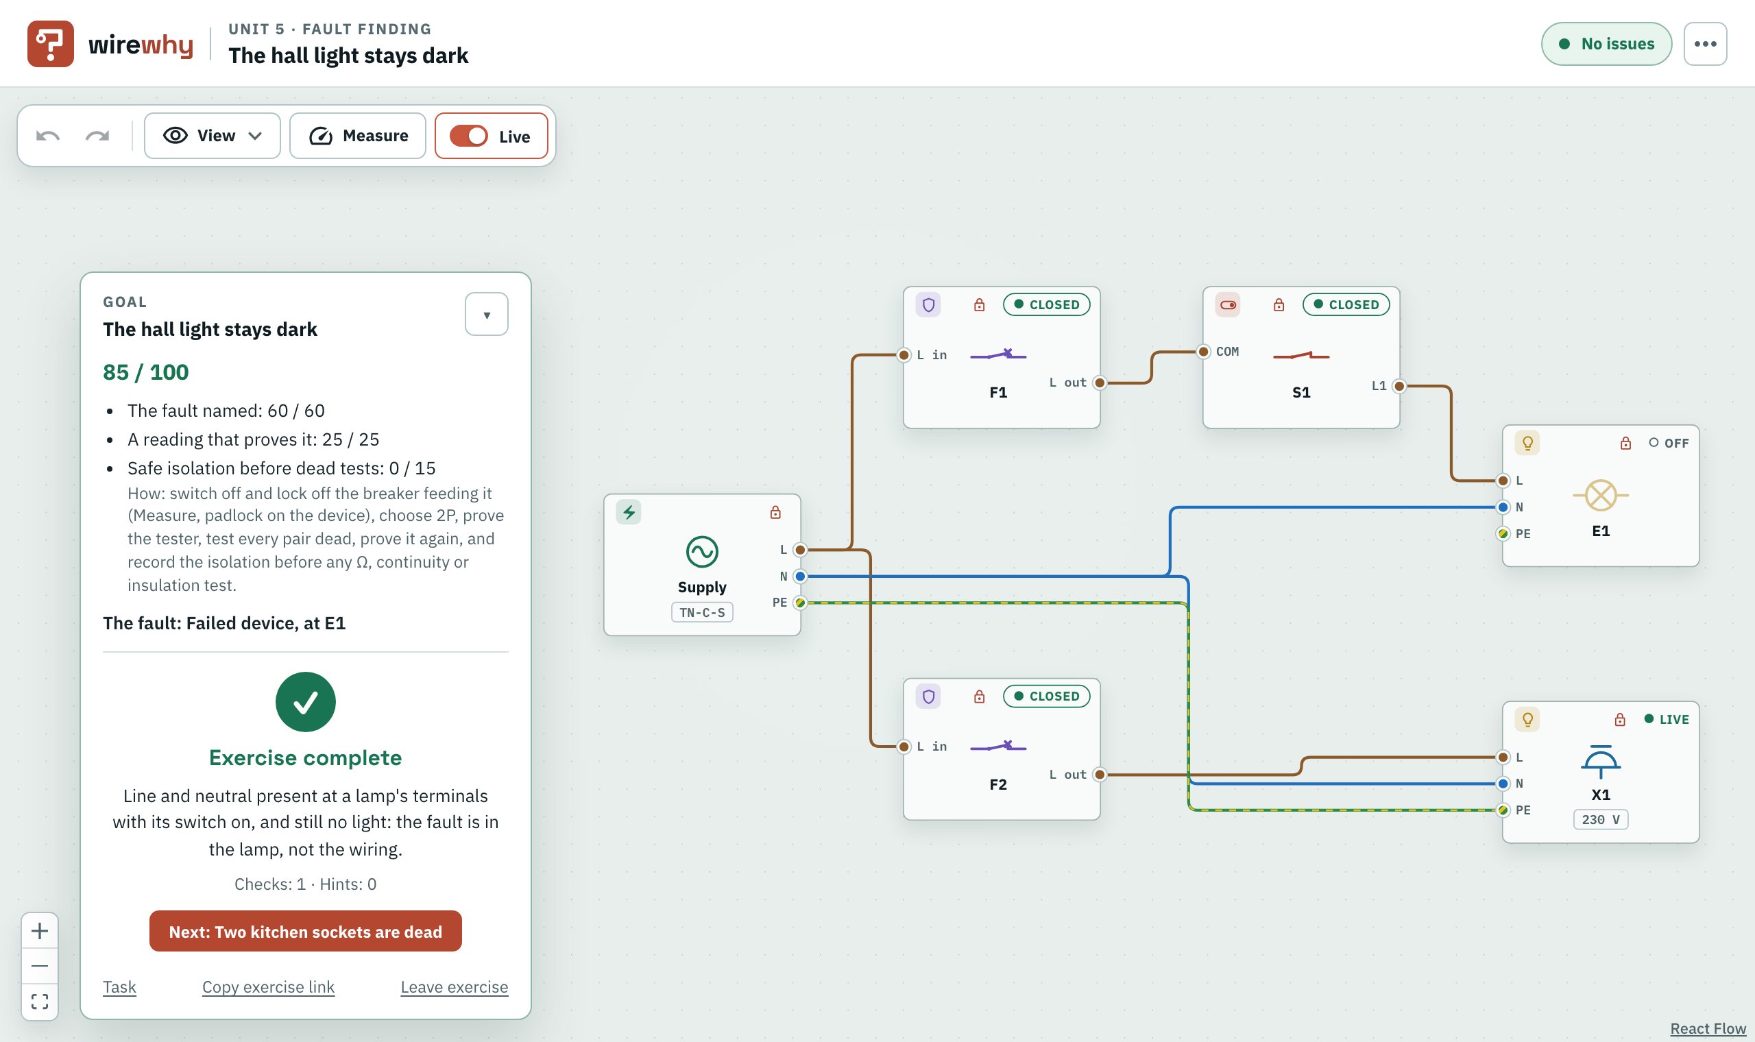Click the L out terminal of F1
1755x1042 pixels.
pos(1100,383)
